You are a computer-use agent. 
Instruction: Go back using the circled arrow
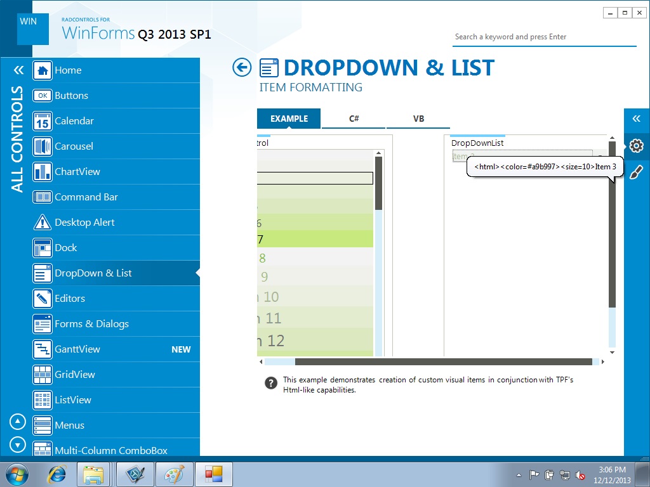point(242,67)
